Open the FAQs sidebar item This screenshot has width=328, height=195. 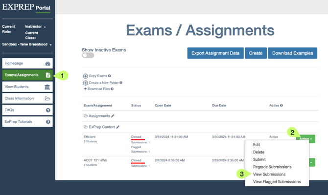(27, 110)
